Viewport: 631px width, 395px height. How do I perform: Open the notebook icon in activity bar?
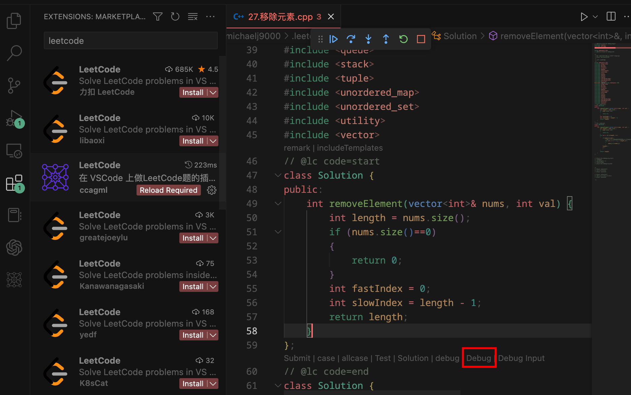(14, 215)
